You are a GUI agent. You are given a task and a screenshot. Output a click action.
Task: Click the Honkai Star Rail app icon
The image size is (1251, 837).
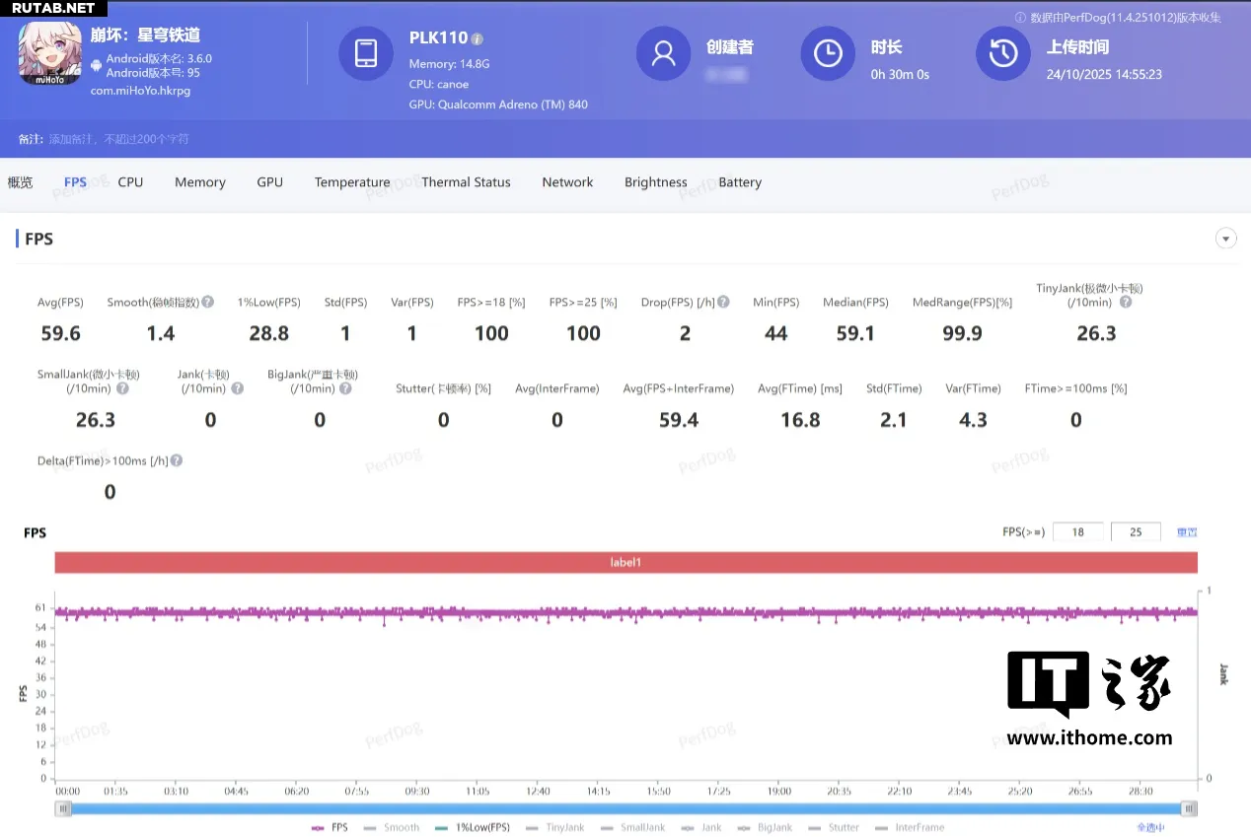[48, 53]
